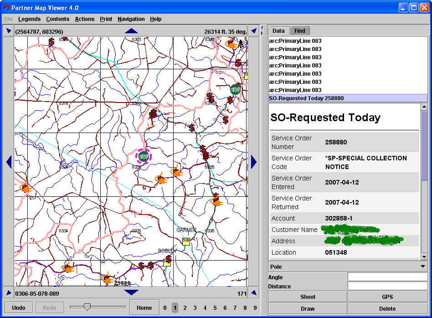432x318 pixels.
Task: Select zoom level 5 preset
Action: [x=215, y=308]
